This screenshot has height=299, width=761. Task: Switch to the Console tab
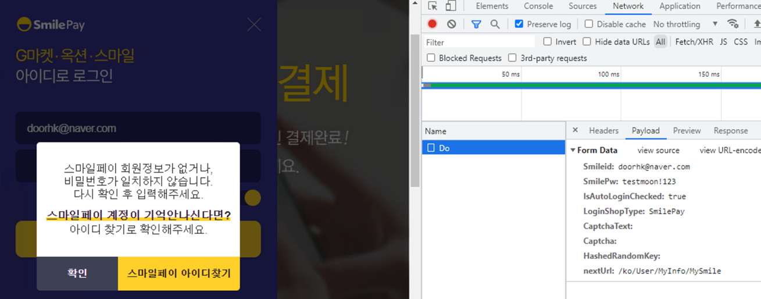tap(538, 6)
